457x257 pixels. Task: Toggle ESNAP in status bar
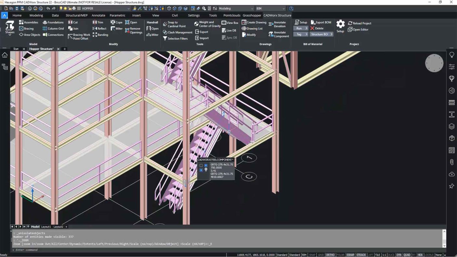pyautogui.click(x=350, y=255)
